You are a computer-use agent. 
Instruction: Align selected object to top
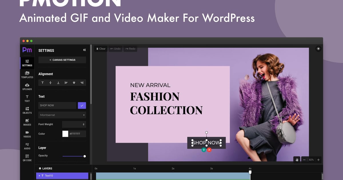[x=43, y=83]
